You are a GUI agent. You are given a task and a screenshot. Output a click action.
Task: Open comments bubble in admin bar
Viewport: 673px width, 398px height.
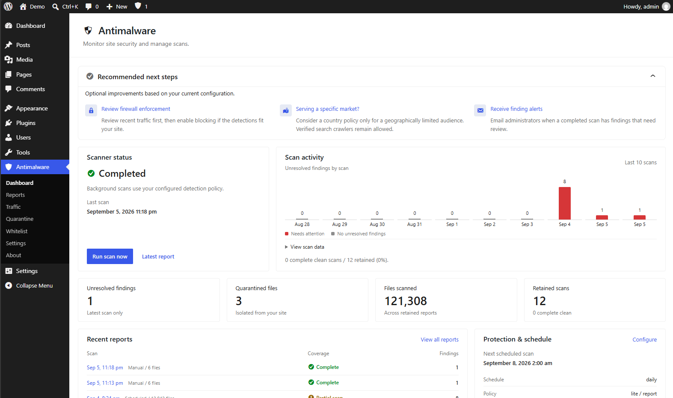pos(89,6)
